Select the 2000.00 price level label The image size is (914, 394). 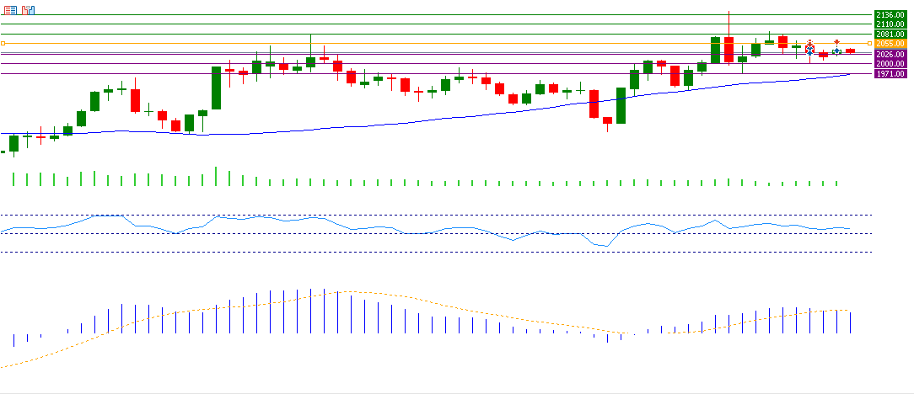point(890,64)
